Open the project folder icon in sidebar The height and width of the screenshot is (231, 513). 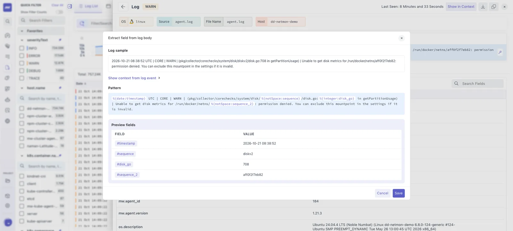[8, 181]
